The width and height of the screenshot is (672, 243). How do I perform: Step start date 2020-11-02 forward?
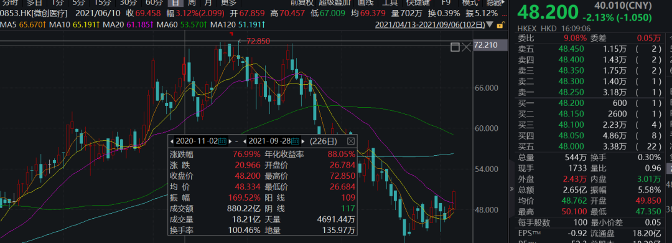[x=230, y=141]
